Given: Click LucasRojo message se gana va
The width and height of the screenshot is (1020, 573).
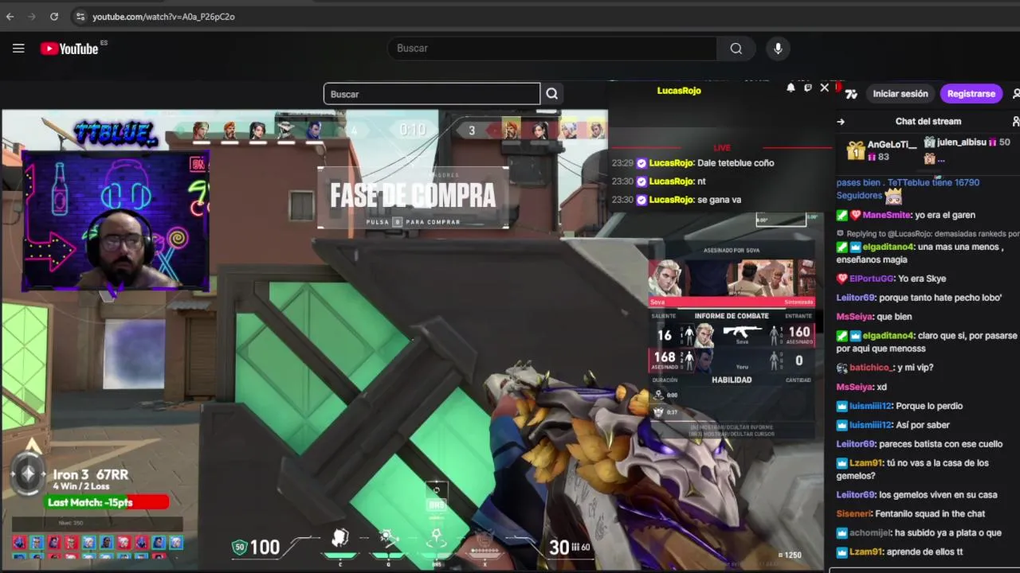Looking at the screenshot, I should (x=677, y=200).
